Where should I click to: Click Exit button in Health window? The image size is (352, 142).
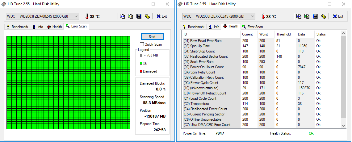338,16
